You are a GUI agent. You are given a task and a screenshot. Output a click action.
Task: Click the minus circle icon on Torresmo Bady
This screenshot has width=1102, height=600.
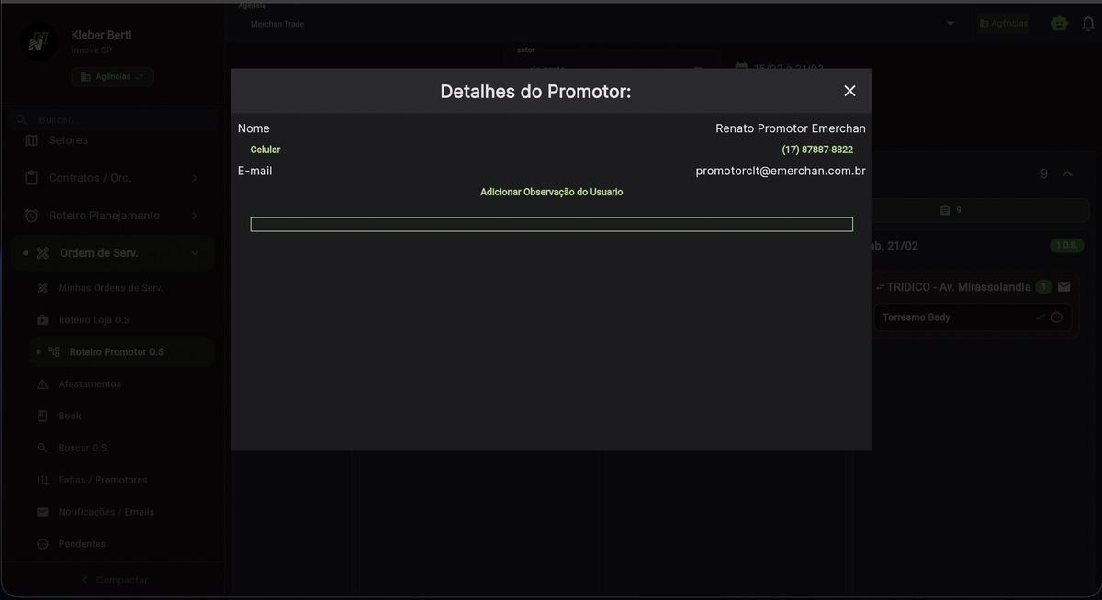1057,317
